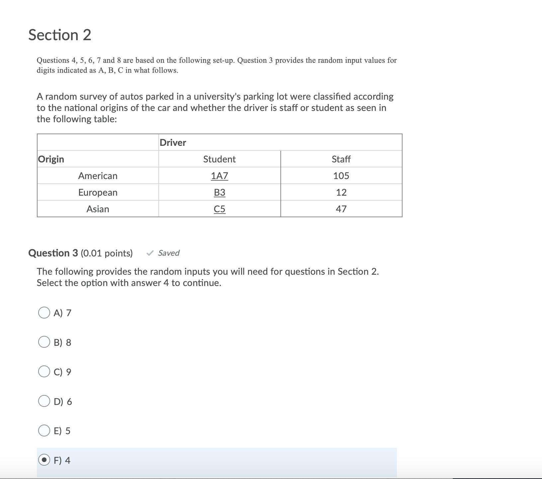Follow the C5 link in the Asian row
Viewport: 542px width, 479px height.
219,209
